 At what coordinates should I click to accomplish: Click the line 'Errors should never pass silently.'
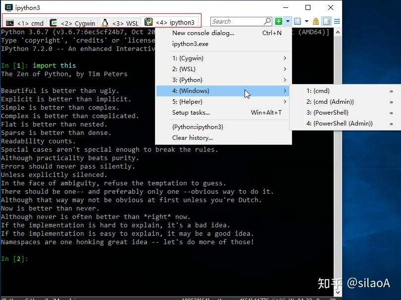pyautogui.click(x=68, y=167)
